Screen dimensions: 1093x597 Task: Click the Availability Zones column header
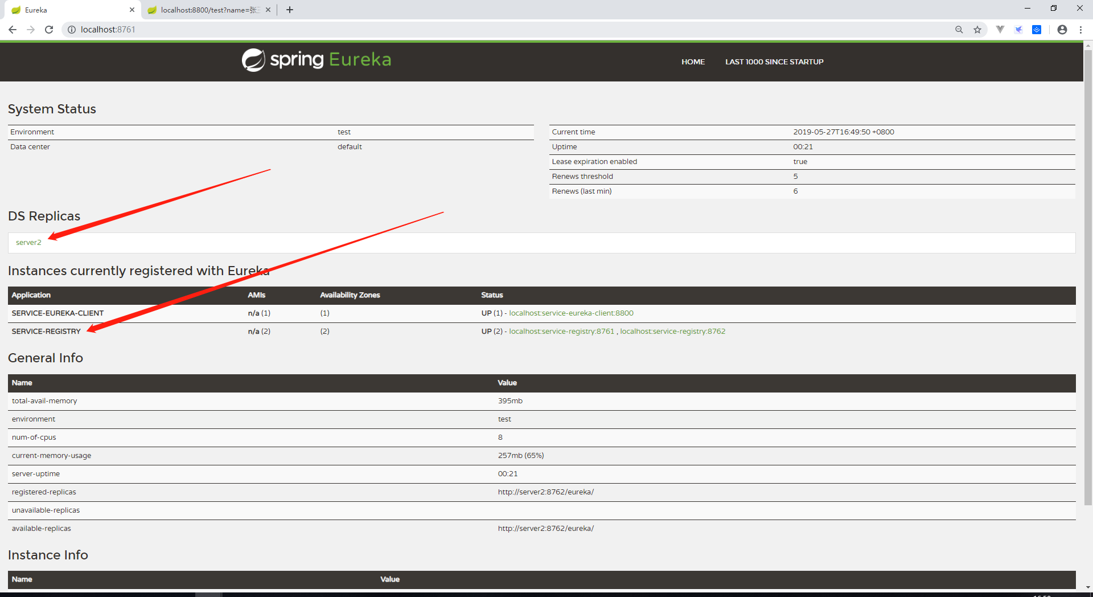click(350, 295)
